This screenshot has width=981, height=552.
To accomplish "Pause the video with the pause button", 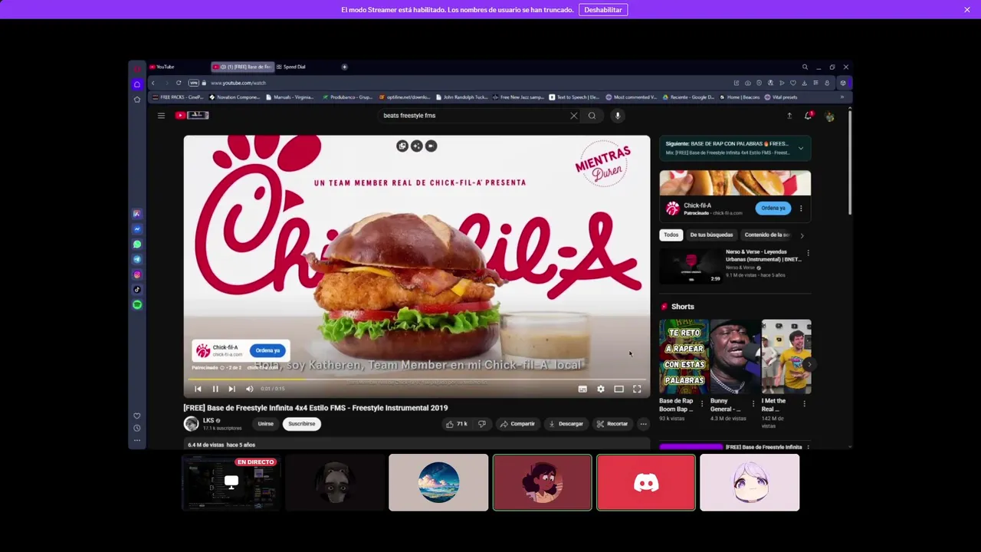I will click(215, 389).
